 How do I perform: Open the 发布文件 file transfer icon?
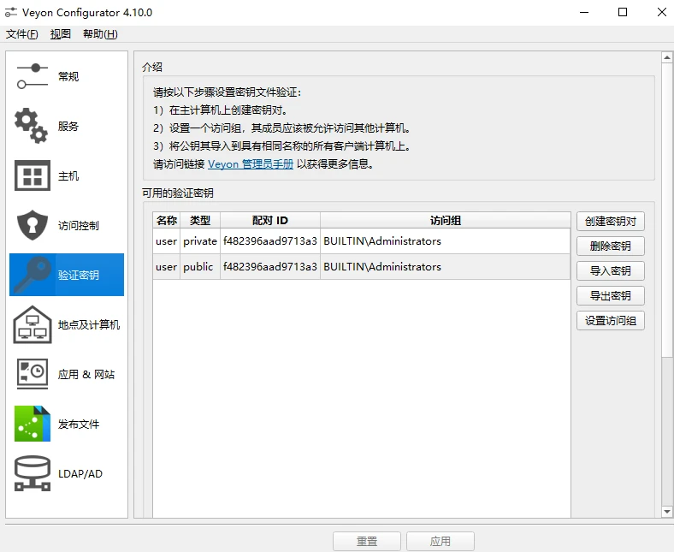pos(33,424)
